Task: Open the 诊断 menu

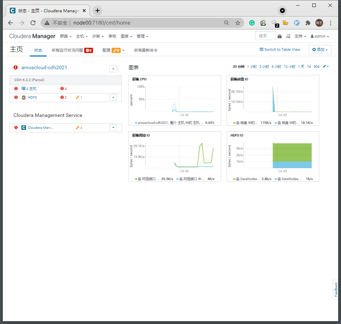Action: pos(98,37)
